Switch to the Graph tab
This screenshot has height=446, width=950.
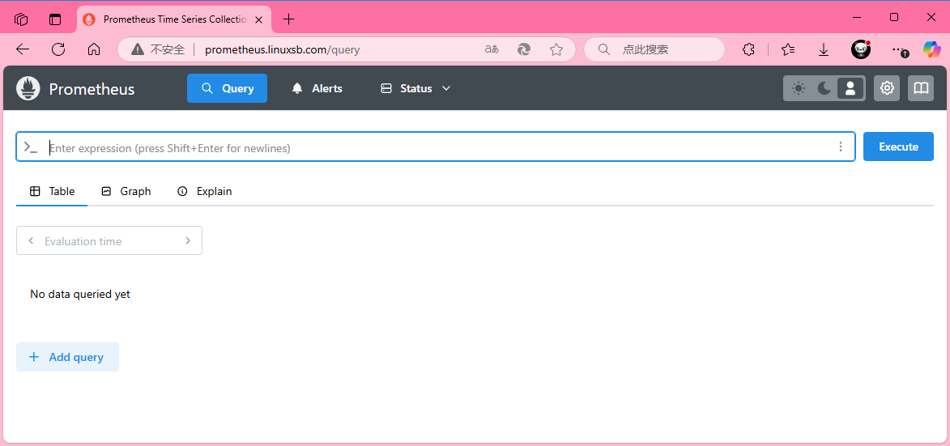point(126,191)
